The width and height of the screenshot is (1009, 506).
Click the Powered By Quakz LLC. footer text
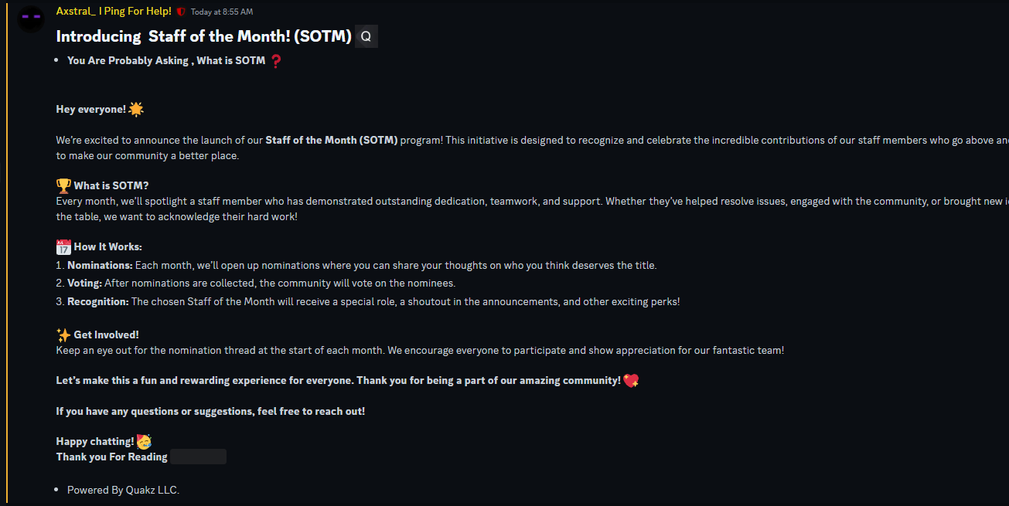point(123,490)
